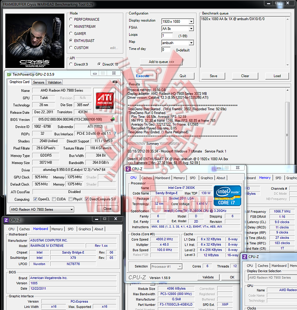Click the Memory tab in front CPU-Z window

point(179,178)
